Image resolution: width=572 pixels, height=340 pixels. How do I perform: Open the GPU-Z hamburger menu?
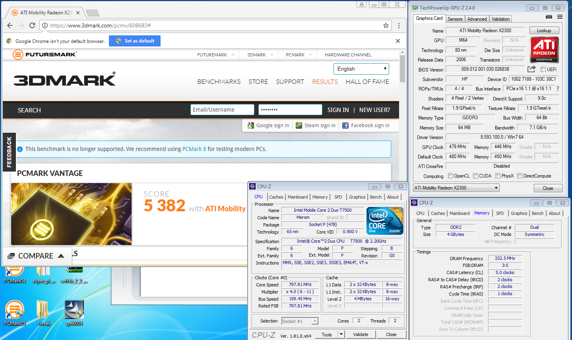[x=560, y=17]
